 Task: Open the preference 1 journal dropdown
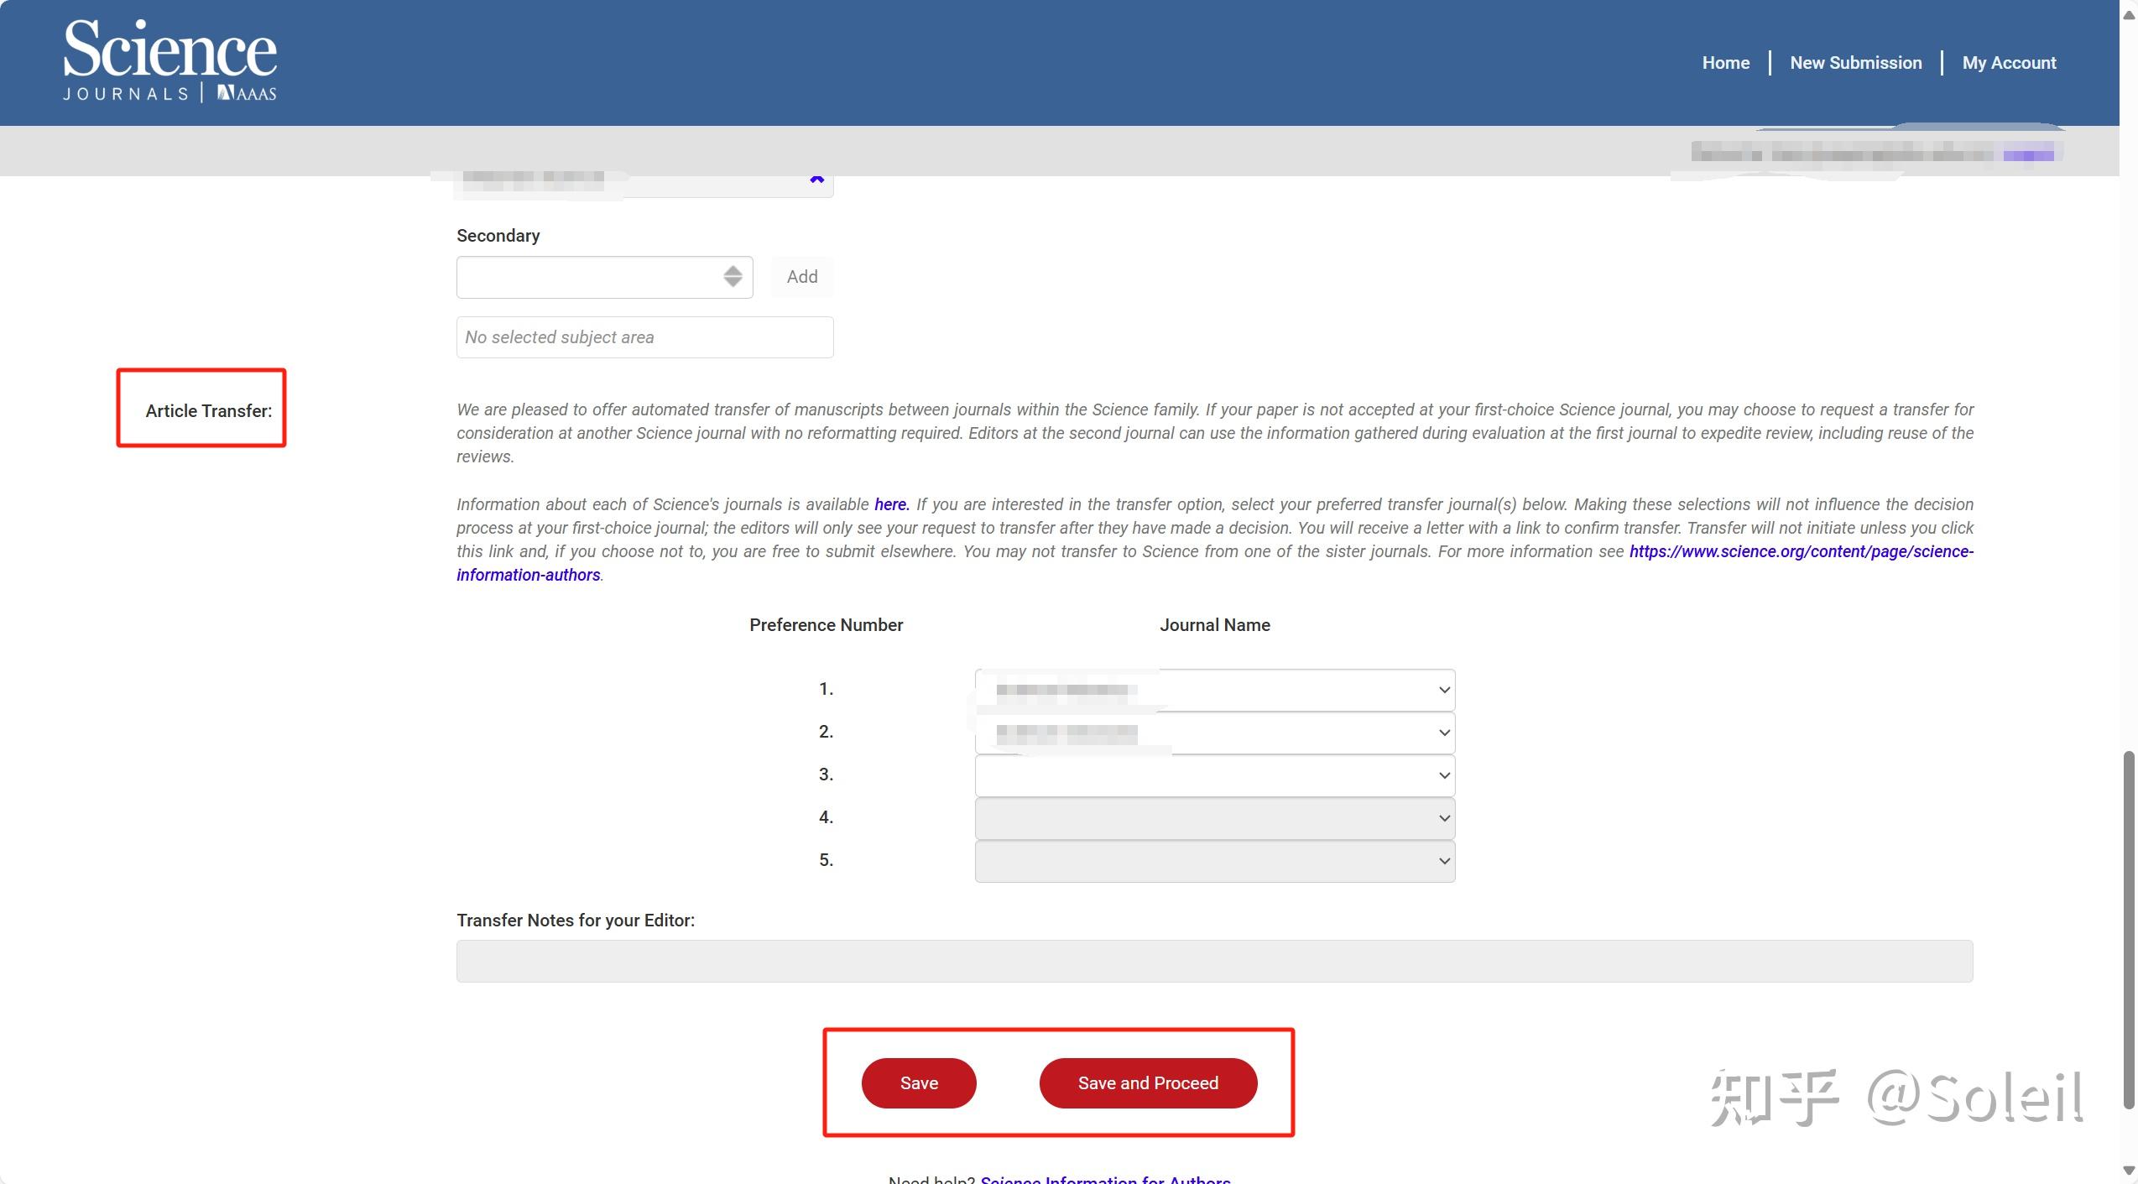point(1214,690)
